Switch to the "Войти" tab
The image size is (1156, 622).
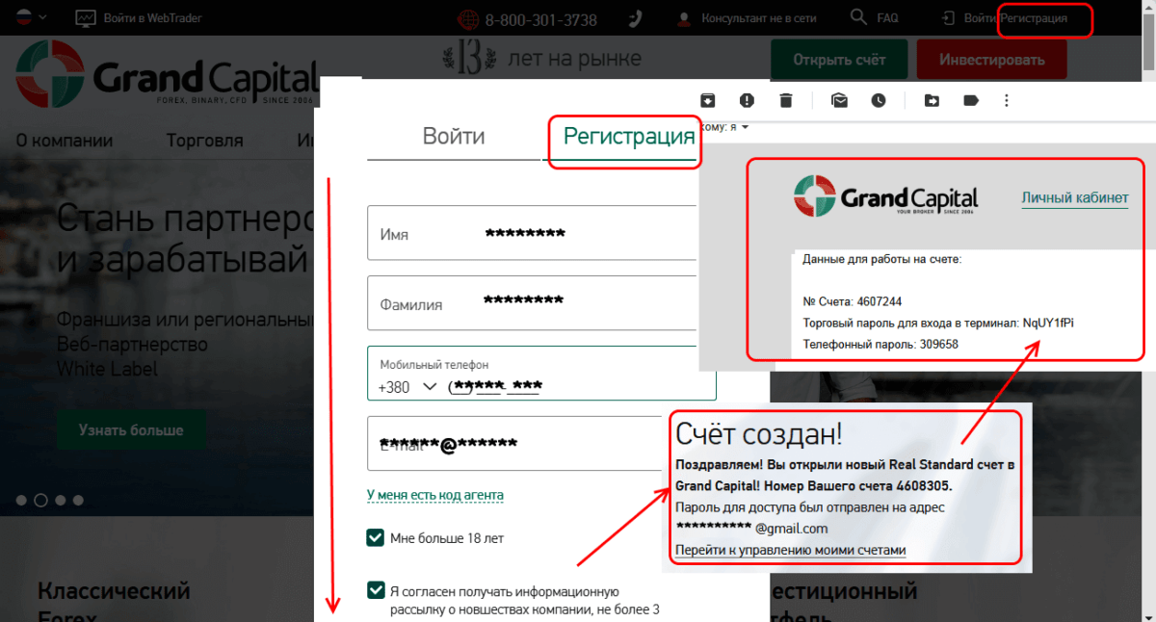pos(454,136)
